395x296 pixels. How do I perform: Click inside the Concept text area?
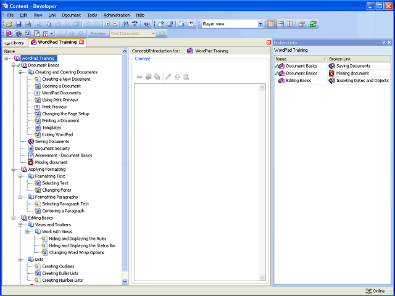coord(197,183)
